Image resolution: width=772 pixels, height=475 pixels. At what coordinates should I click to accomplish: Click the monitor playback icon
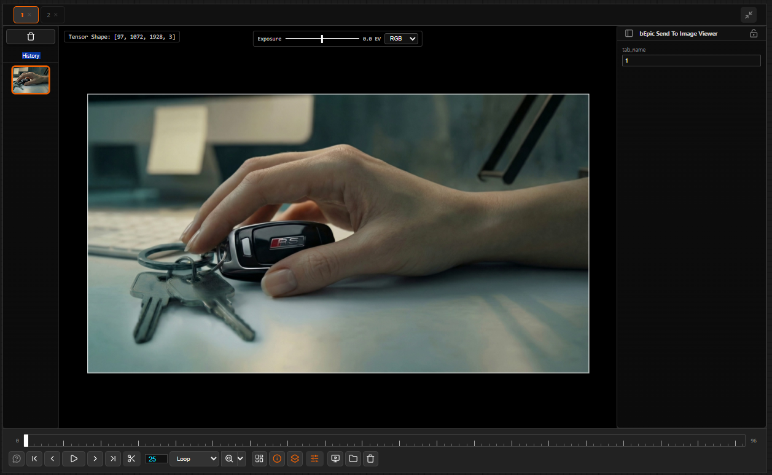click(x=335, y=458)
